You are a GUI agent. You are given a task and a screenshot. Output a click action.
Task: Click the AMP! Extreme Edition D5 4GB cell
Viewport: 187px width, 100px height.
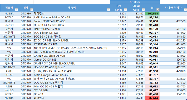72,17
